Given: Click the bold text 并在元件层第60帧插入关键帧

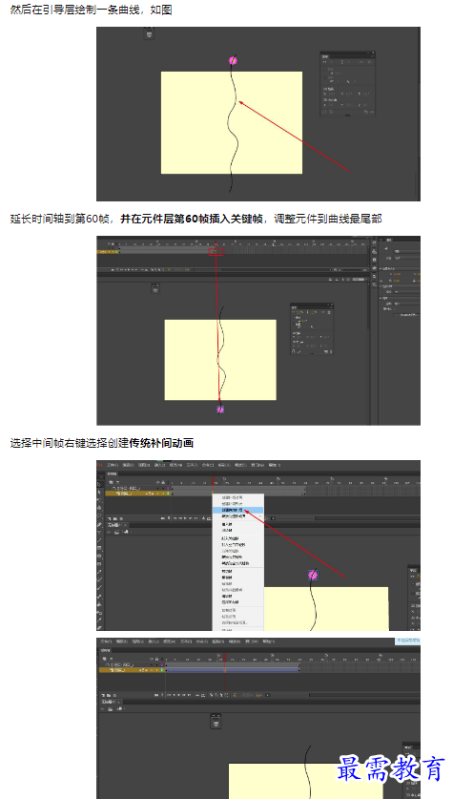Looking at the screenshot, I should 192,220.
